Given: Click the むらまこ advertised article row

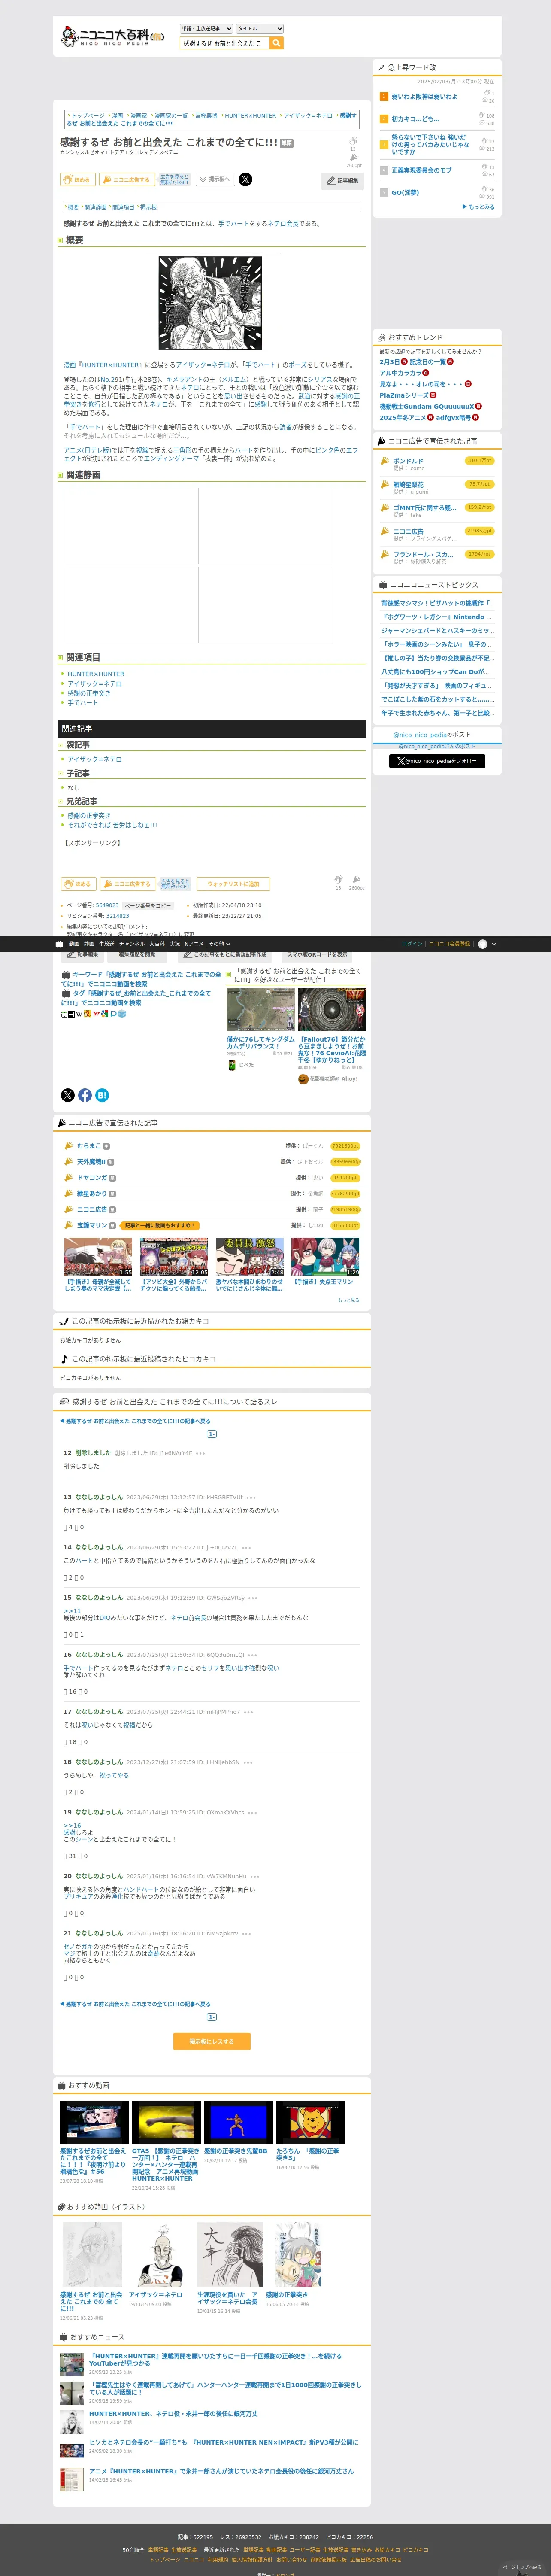Looking at the screenshot, I should point(210,1146).
